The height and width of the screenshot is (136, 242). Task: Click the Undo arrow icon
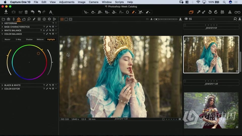[x=39, y=12]
